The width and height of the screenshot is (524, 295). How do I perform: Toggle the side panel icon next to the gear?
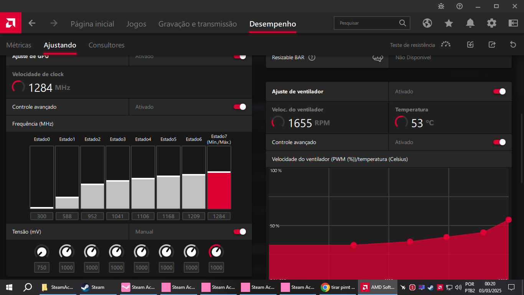point(513,23)
